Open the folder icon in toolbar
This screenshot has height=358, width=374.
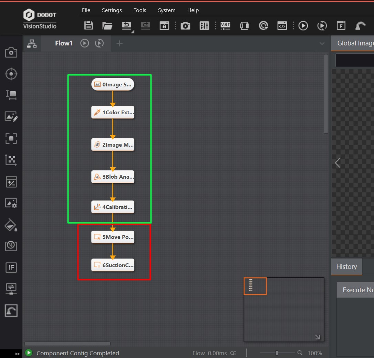tap(107, 25)
